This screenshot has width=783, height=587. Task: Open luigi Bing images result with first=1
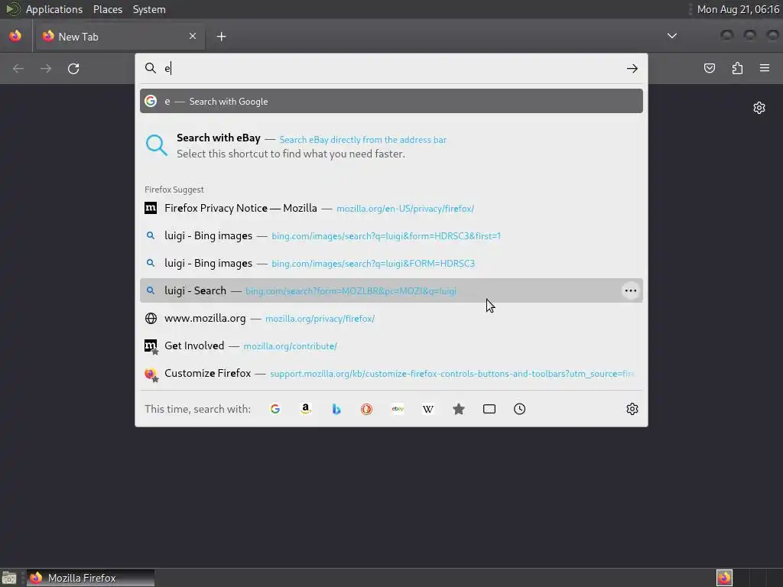[391, 235]
